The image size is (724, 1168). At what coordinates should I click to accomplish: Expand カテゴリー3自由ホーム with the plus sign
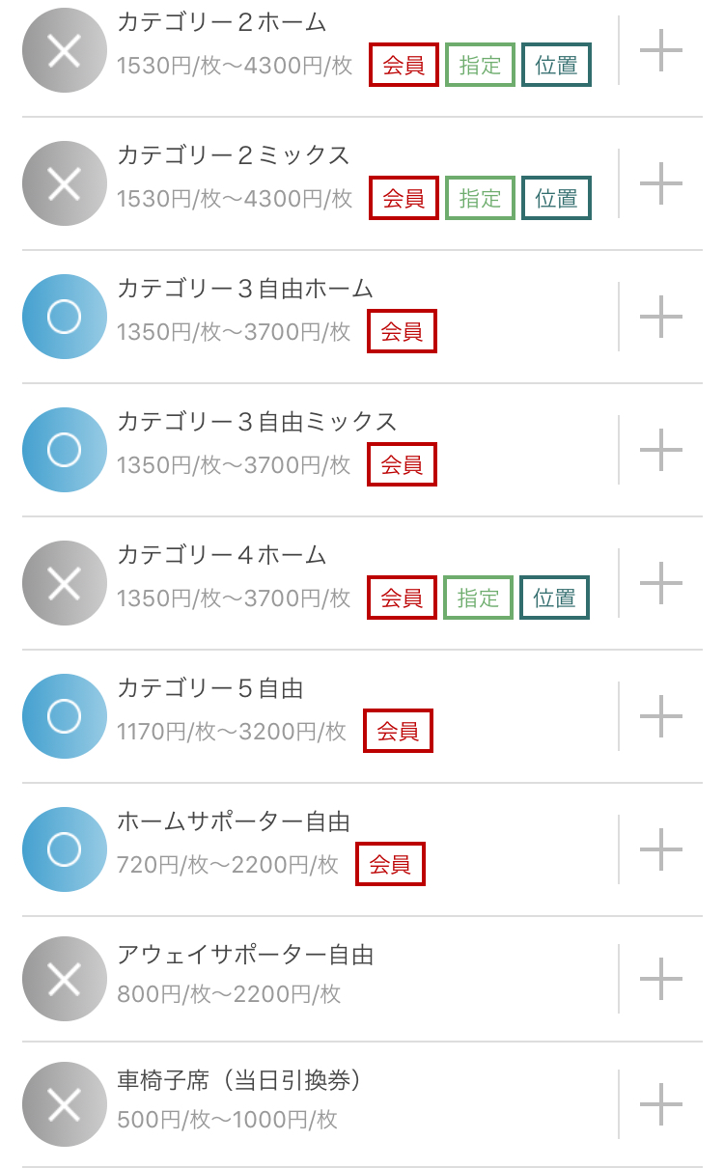coord(661,317)
